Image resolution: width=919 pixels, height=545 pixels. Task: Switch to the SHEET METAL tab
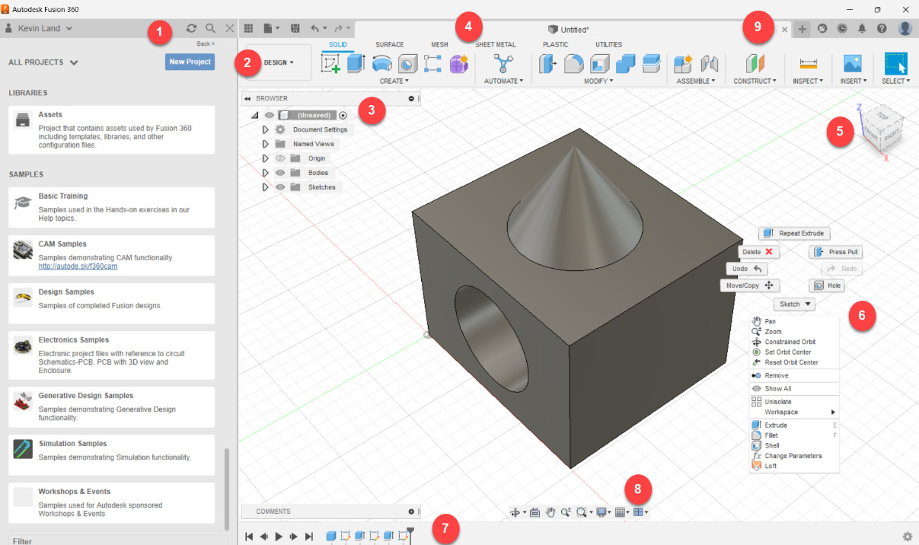click(496, 44)
